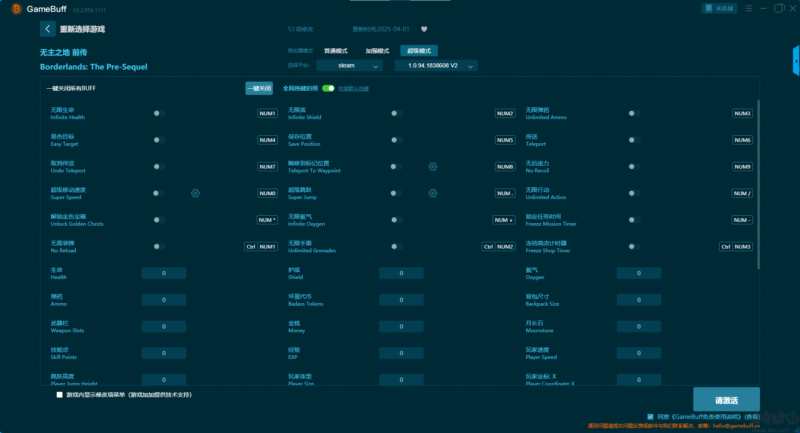Open the steam platform dropdown

click(349, 65)
